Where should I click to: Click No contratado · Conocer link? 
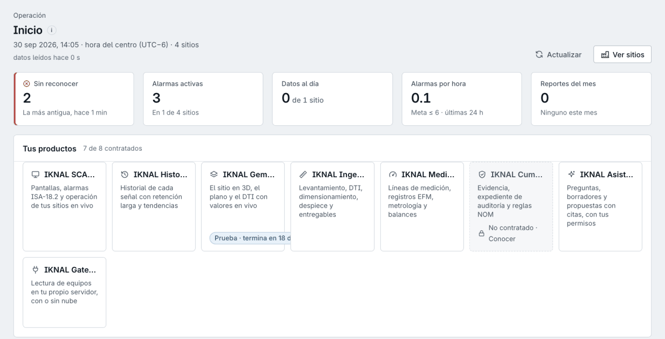click(x=513, y=233)
